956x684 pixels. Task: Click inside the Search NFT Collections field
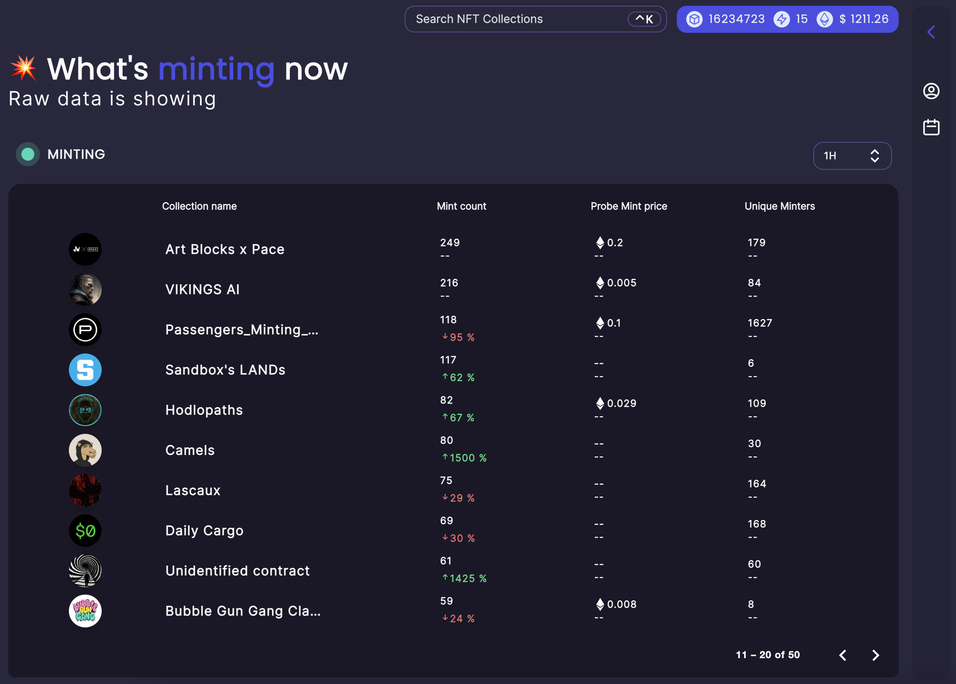505,18
